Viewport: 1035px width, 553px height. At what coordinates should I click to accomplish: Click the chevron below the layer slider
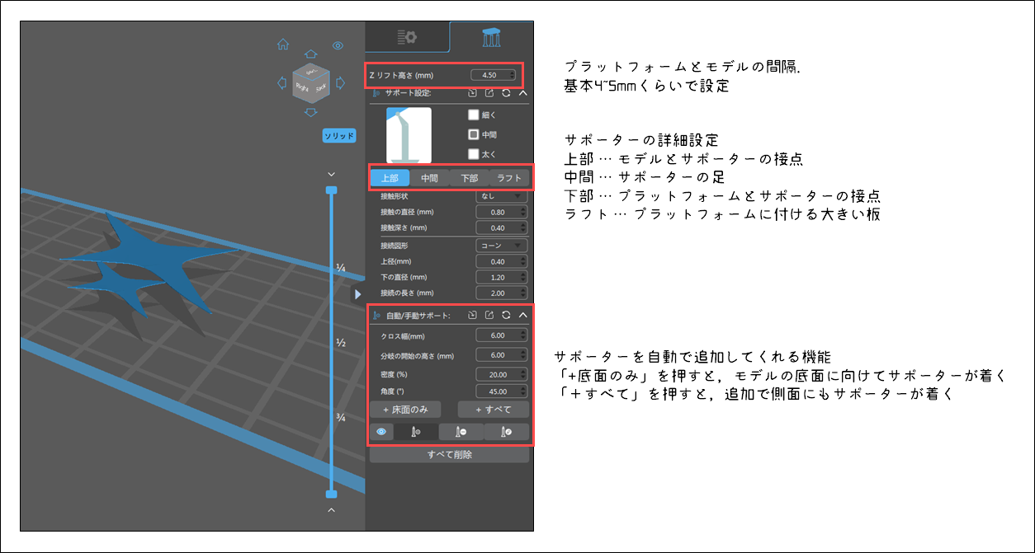tap(331, 510)
